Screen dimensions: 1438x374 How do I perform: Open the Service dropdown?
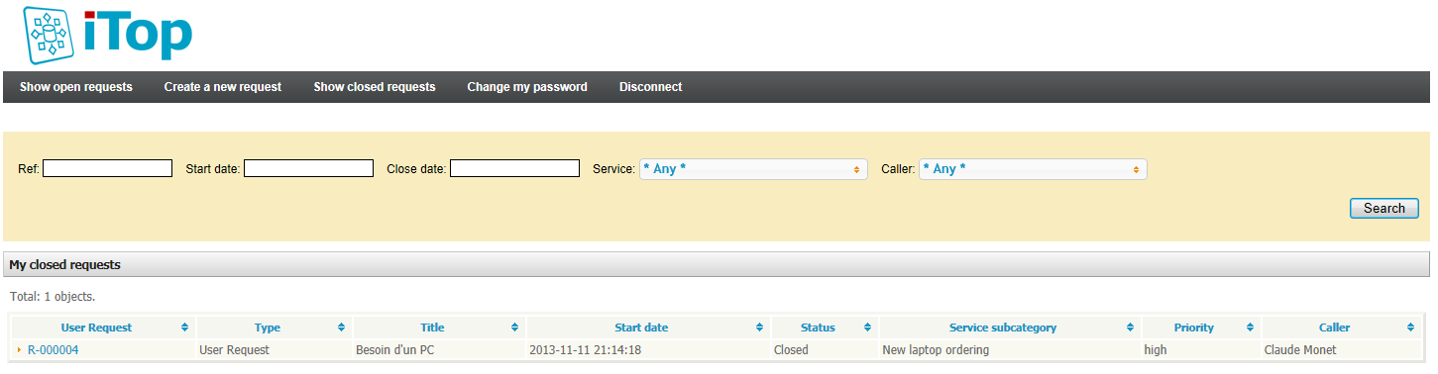click(x=753, y=169)
